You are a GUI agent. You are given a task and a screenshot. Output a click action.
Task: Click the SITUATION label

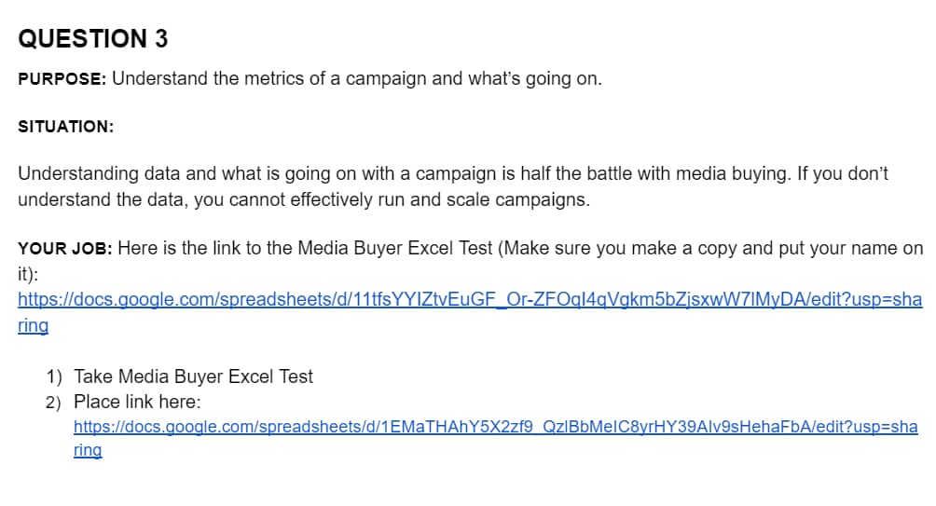point(65,127)
